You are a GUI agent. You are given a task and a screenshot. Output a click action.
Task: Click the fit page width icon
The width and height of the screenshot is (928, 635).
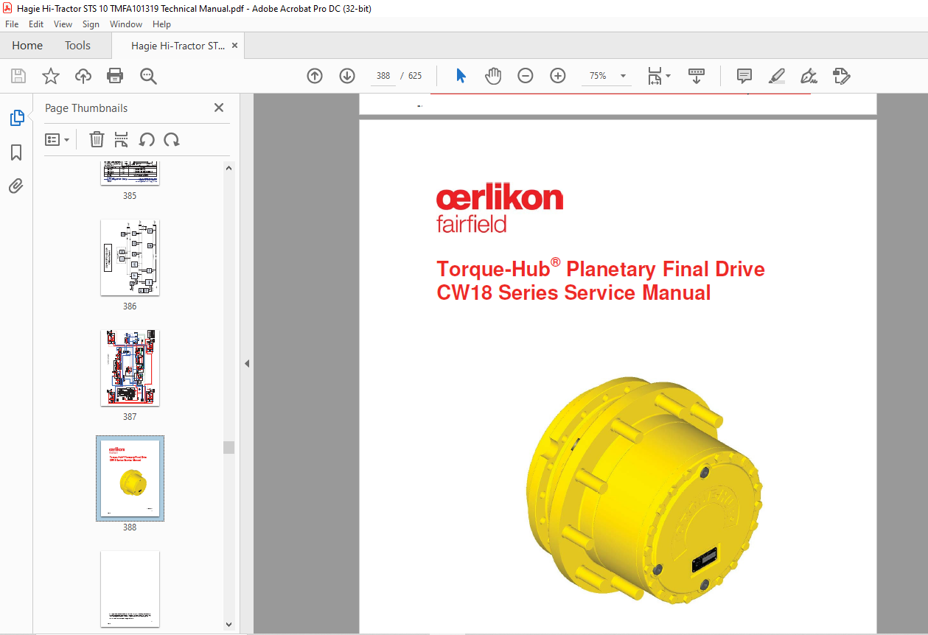tap(655, 76)
